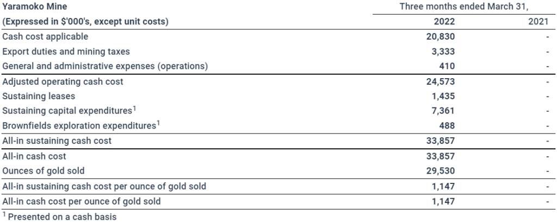Select the 2022 column header
This screenshot has width=557, height=223.
445,22
